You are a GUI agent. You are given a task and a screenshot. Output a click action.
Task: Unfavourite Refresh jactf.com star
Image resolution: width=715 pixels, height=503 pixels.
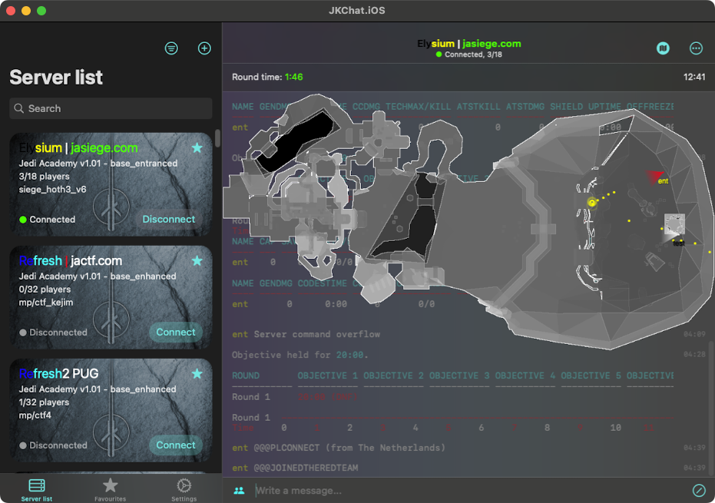pos(197,261)
